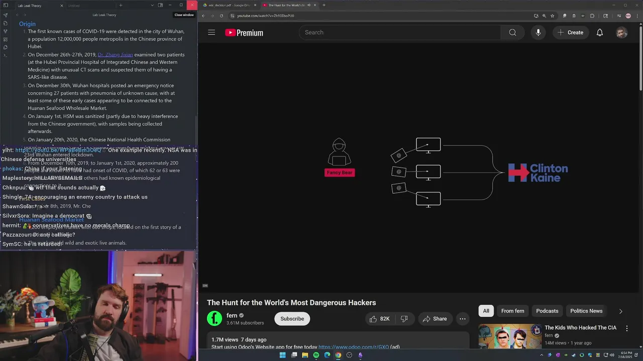This screenshot has height=361, width=643.
Task: Open the odoo.com ad link
Action: coord(354,347)
